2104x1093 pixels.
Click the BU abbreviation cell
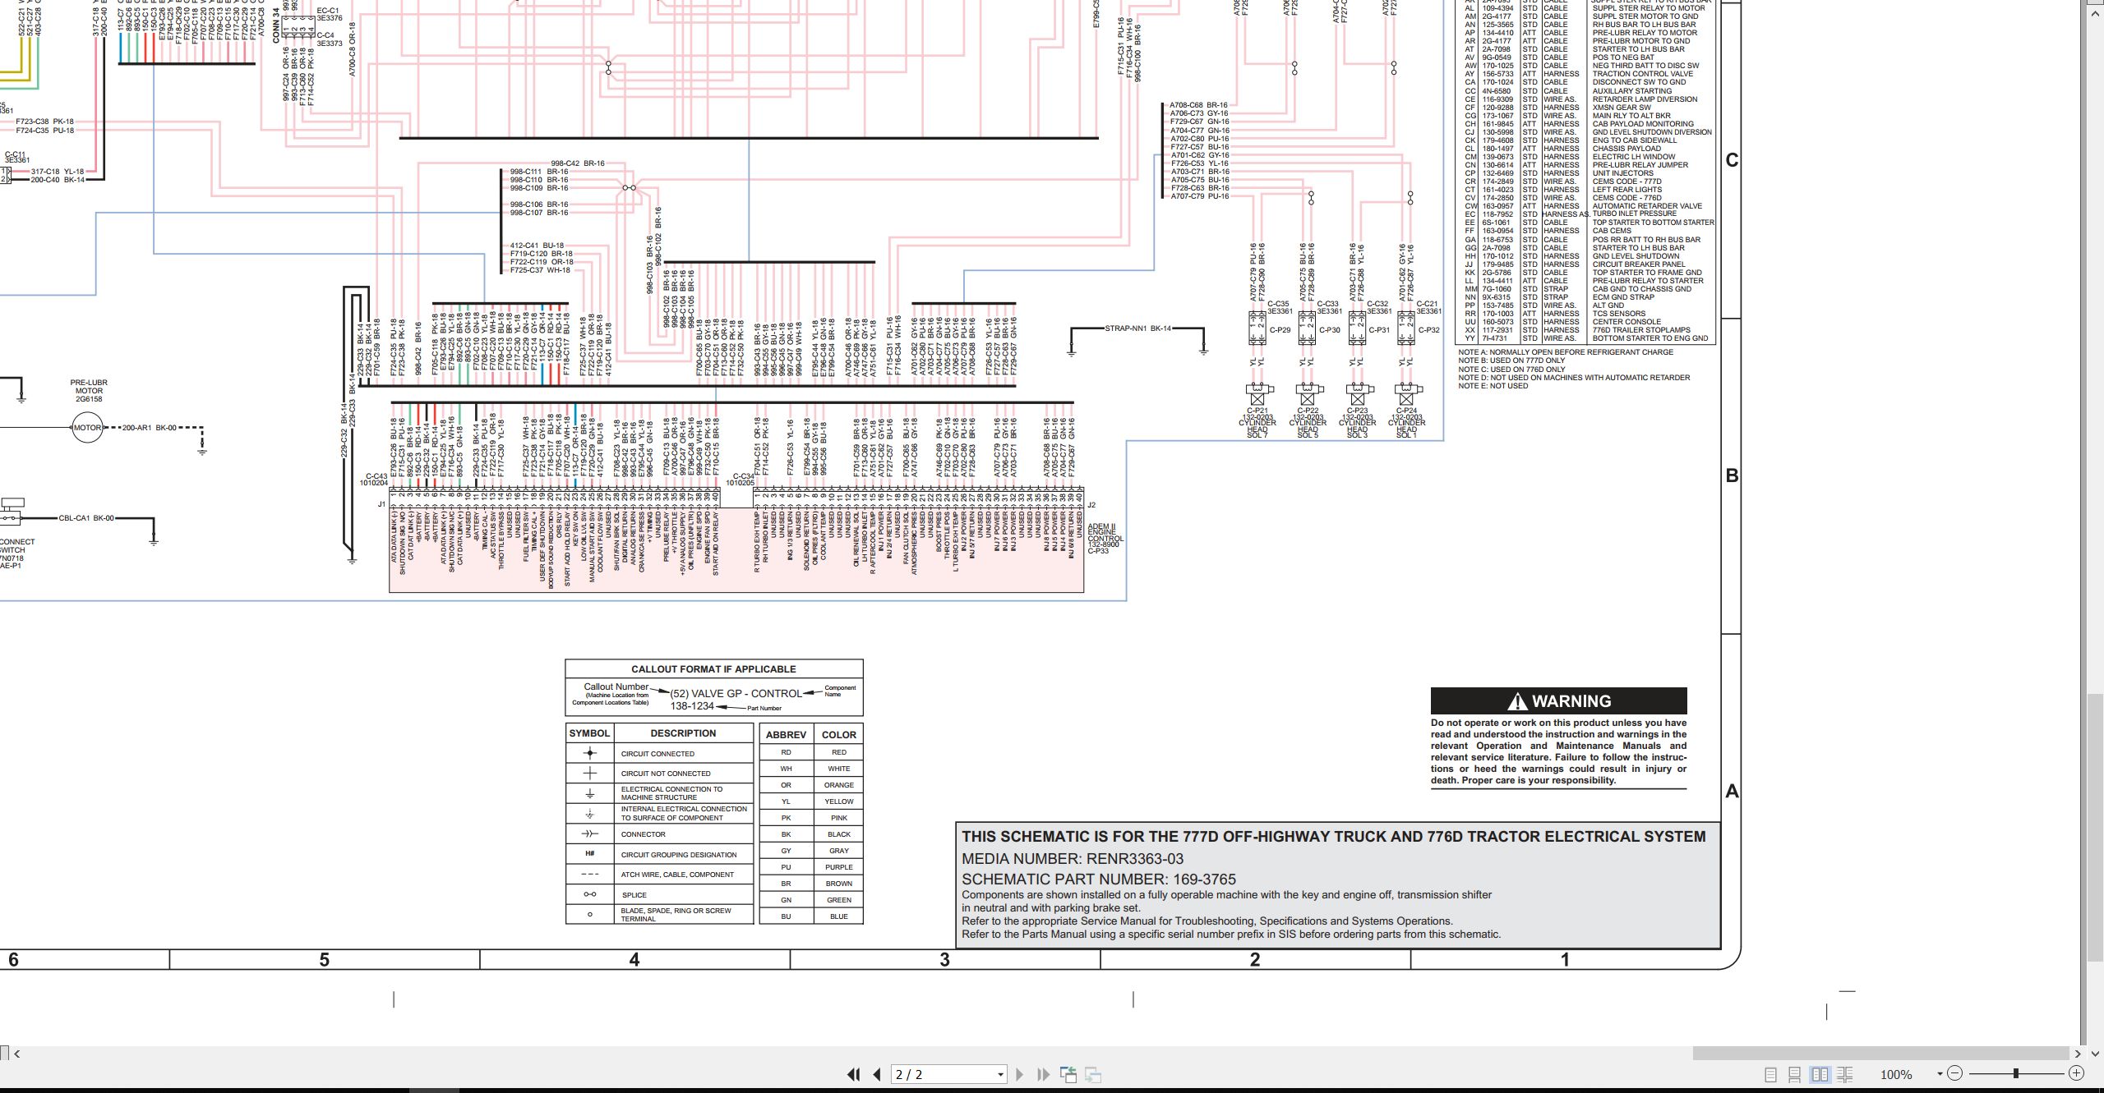(786, 916)
